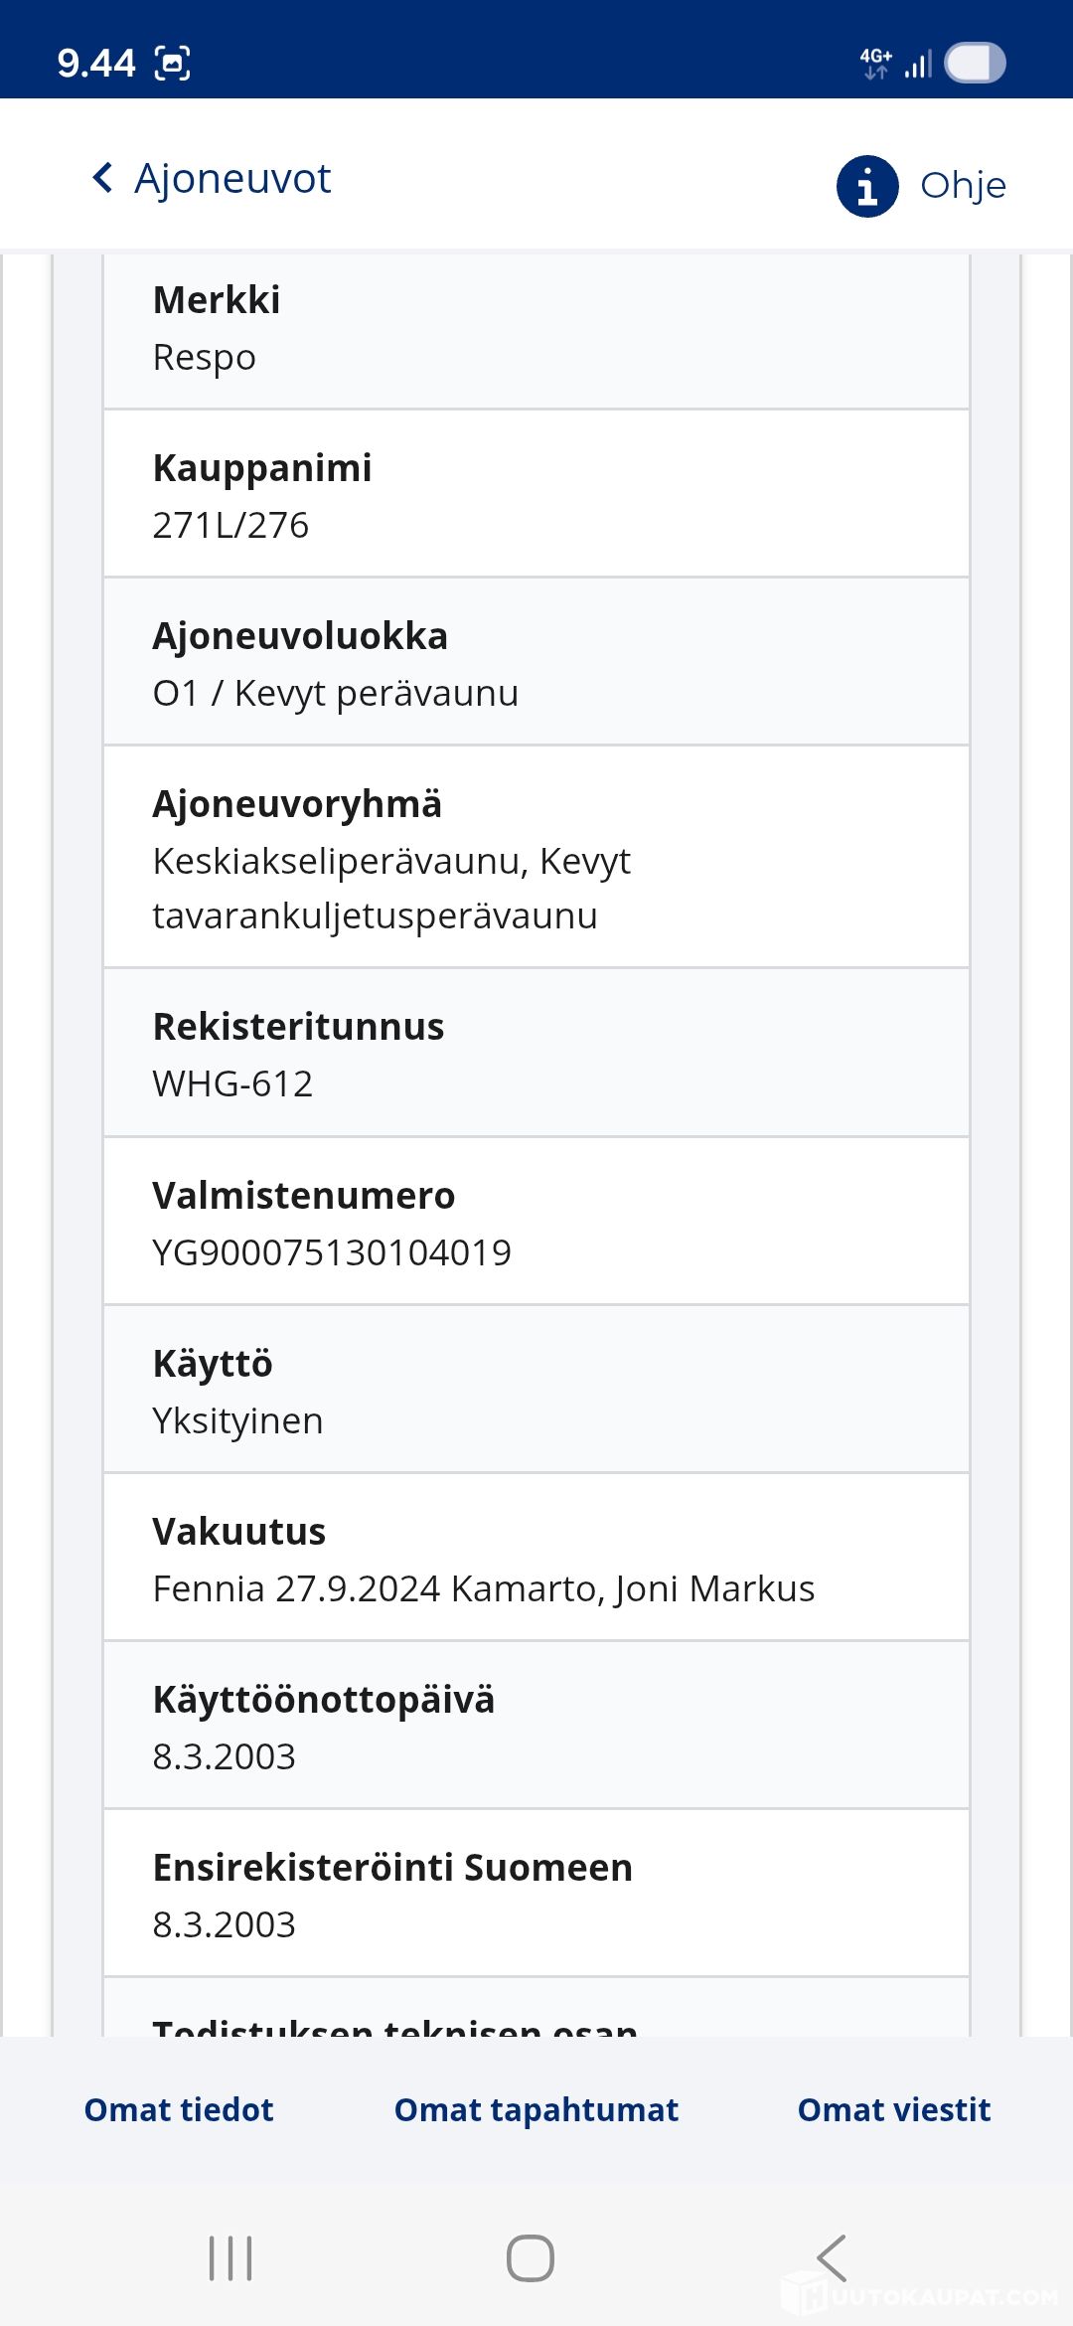Select the Rekisteritunnus WHG-612 row
The image size is (1073, 2326).
pos(536,1054)
